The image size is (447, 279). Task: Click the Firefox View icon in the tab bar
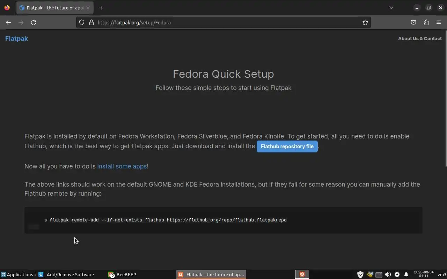[7, 8]
